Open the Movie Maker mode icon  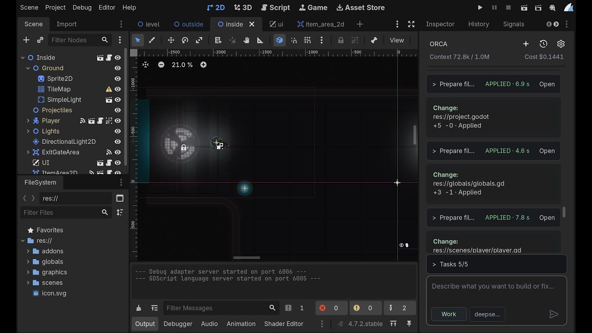point(553,7)
